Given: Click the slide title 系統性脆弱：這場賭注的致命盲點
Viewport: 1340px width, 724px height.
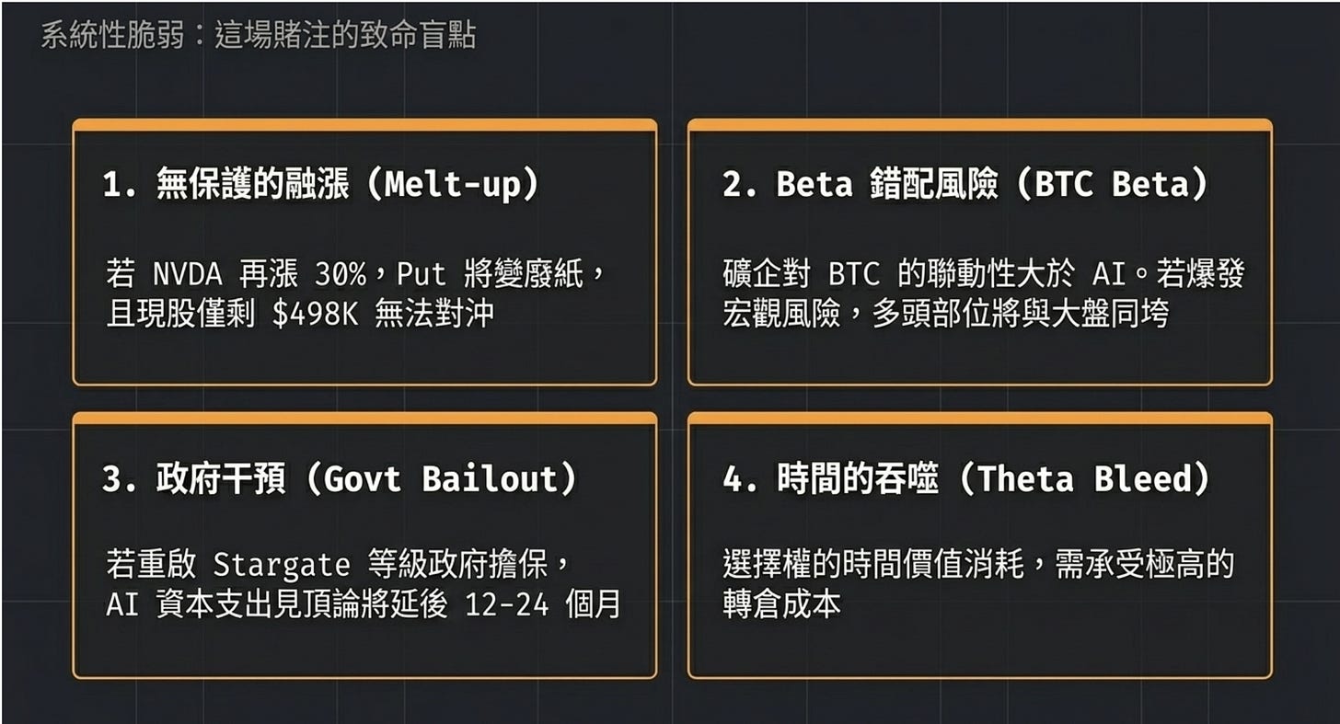Looking at the screenshot, I should click(x=258, y=36).
